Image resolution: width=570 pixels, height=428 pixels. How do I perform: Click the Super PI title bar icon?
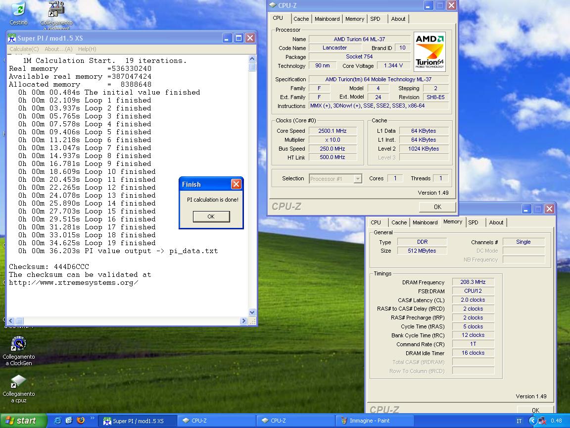point(12,38)
